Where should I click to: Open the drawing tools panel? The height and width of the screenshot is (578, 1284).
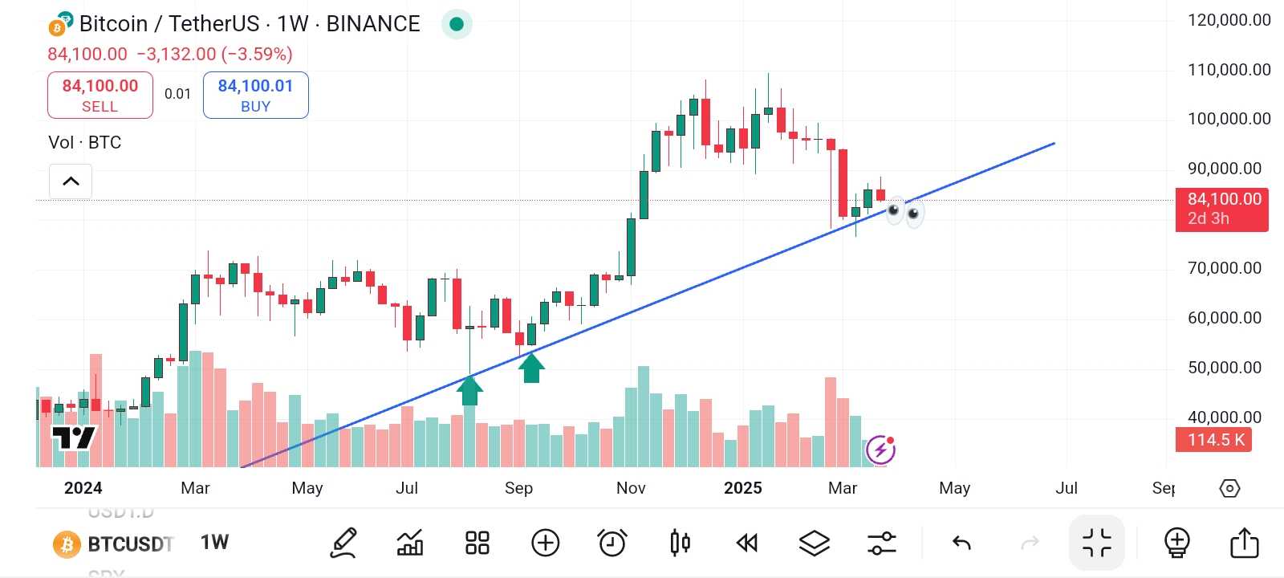[343, 542]
